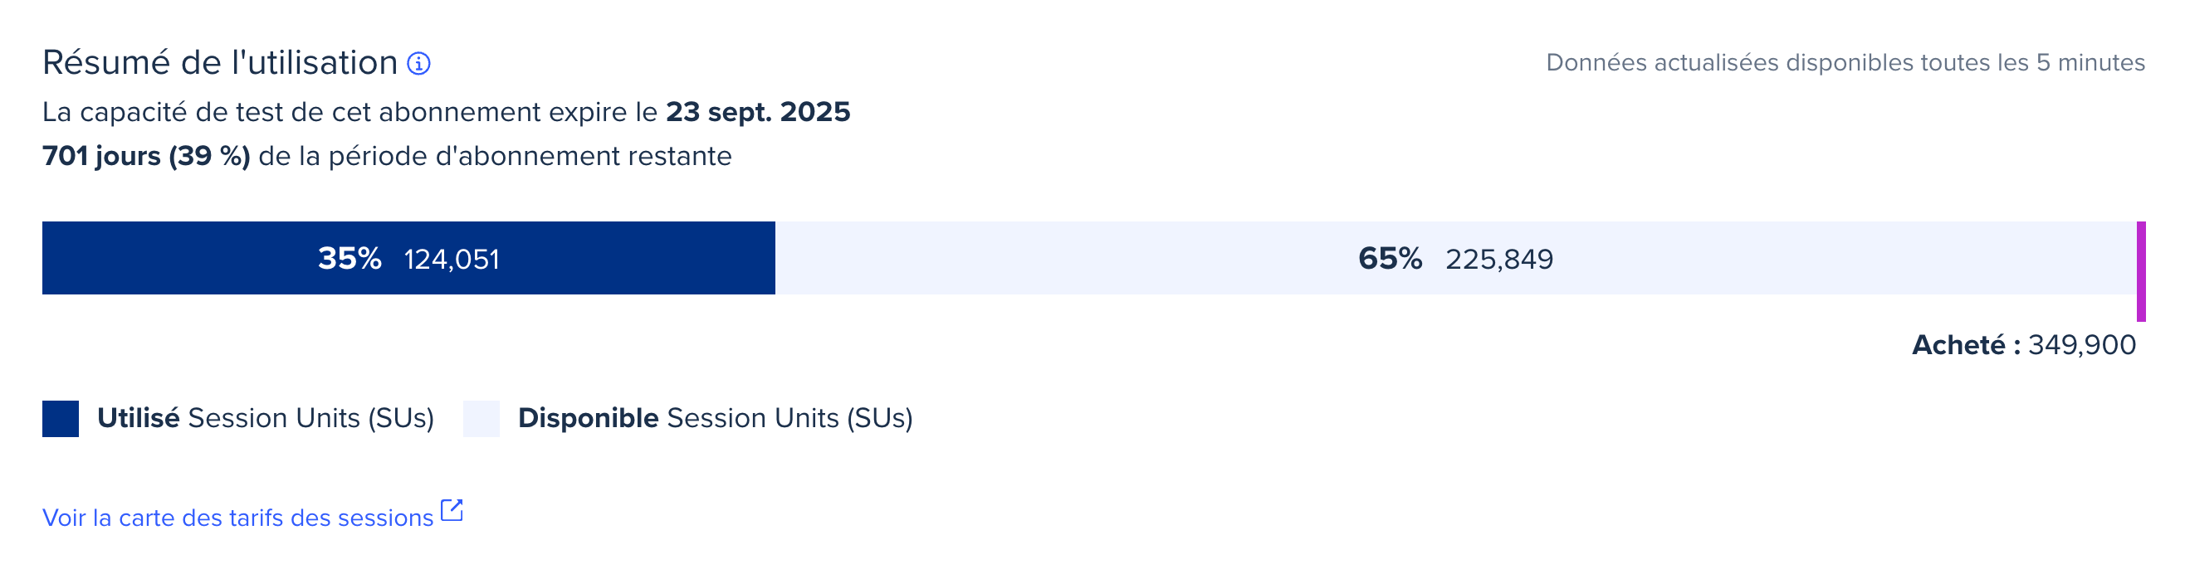Click the Utilisé Session Units legend text
The width and height of the screenshot is (2185, 569).
click(x=266, y=419)
